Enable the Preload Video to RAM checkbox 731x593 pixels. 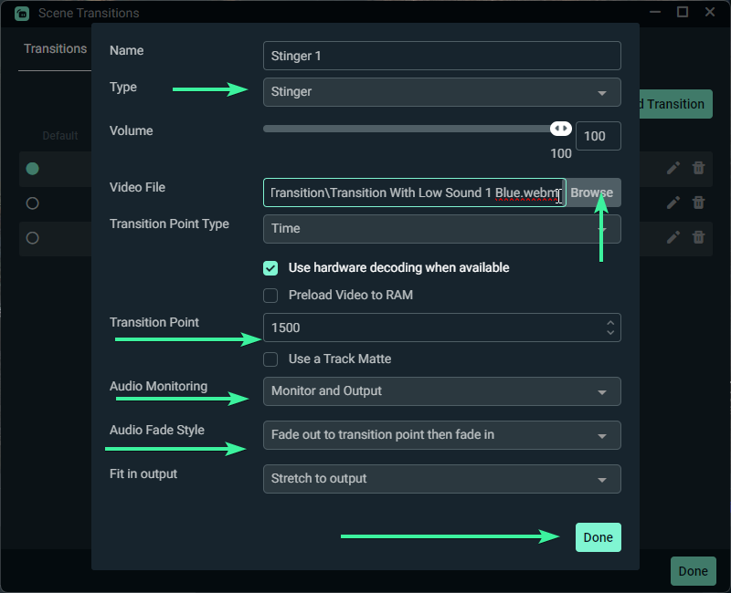(x=270, y=296)
